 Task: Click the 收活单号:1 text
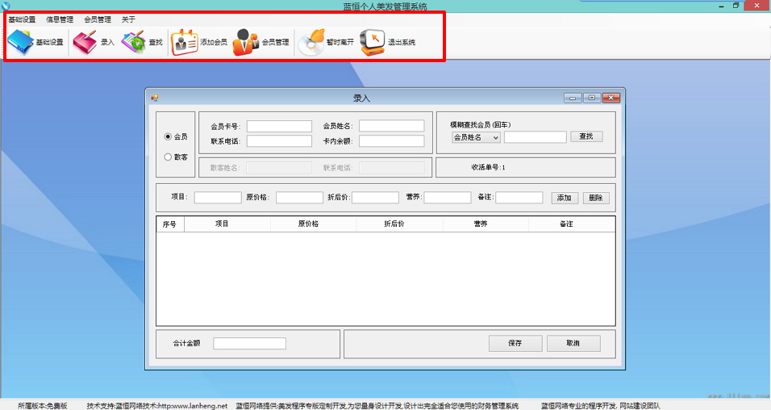488,167
